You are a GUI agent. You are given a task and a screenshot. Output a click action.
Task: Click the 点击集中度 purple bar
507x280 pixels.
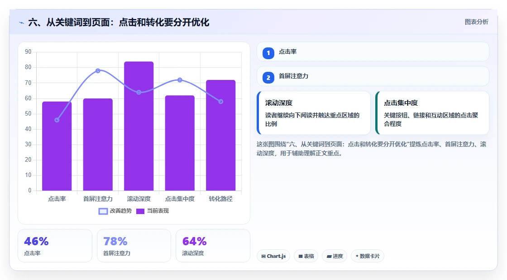pyautogui.click(x=180, y=143)
